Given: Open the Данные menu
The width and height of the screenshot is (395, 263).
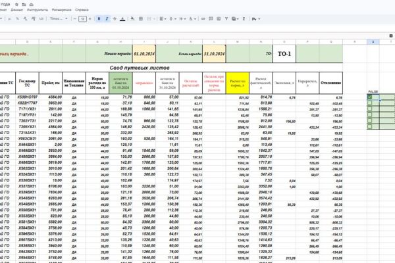Looking at the screenshot, I should click(x=16, y=10).
